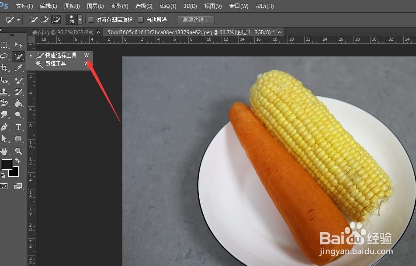Click the Quick Selection tool in toolbox
Viewport: 416px width, 266px height.
pos(18,56)
